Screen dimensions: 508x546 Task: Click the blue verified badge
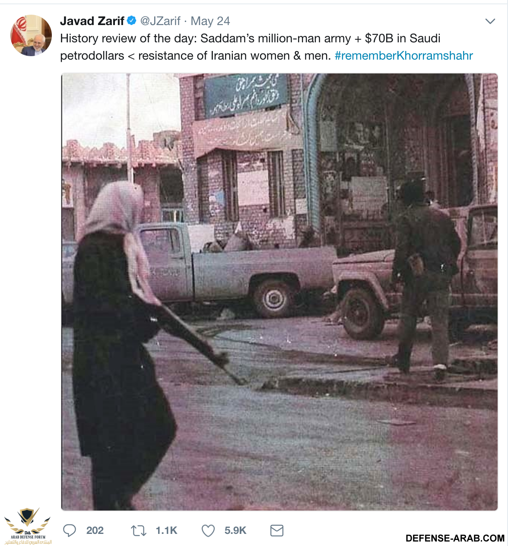click(x=132, y=20)
